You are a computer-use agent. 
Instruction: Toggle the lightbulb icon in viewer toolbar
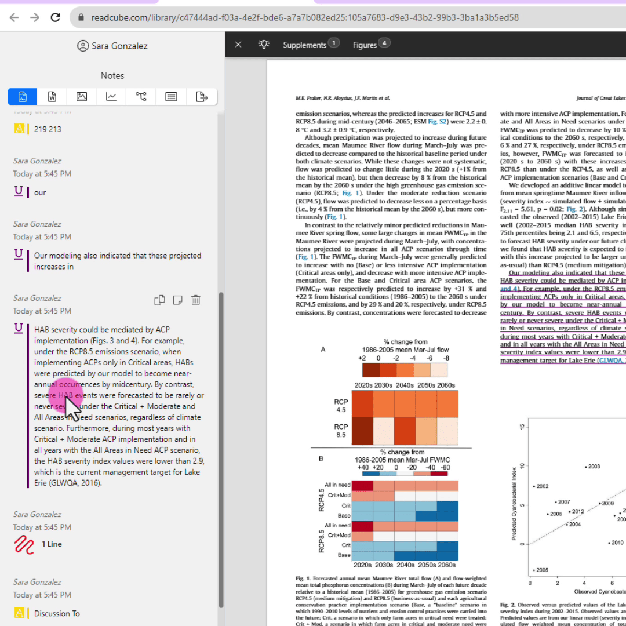[x=264, y=45]
